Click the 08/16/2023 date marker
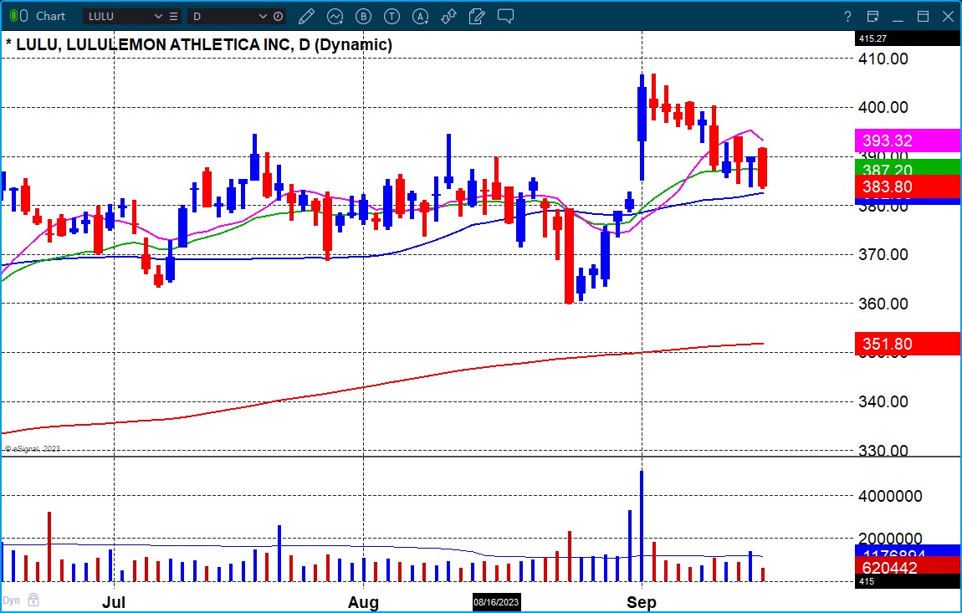The image size is (962, 613). click(x=496, y=602)
